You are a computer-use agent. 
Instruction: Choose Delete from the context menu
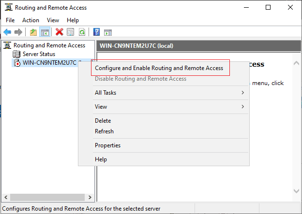[x=103, y=121]
